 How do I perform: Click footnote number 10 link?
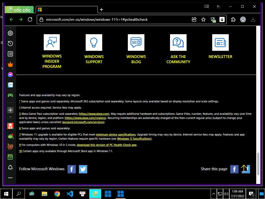point(20,151)
